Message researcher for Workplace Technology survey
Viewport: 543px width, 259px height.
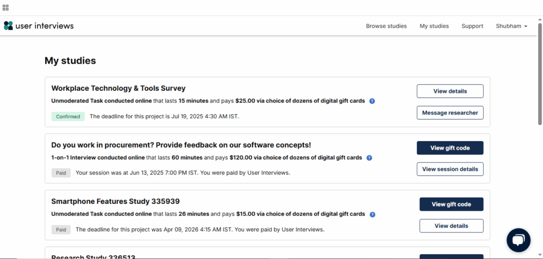click(x=450, y=113)
